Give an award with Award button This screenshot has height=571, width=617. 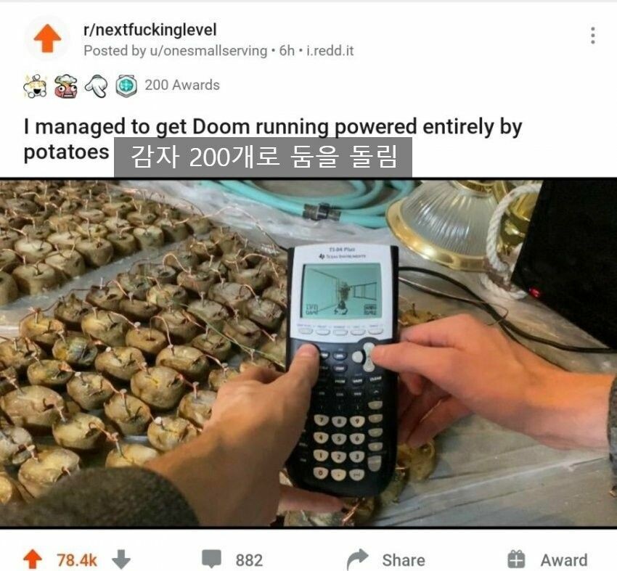547,559
